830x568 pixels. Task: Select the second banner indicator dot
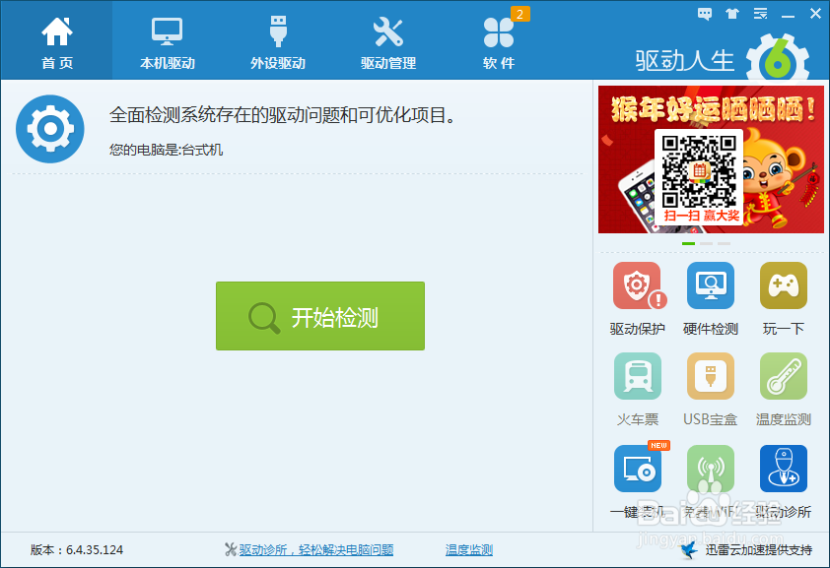(x=706, y=243)
